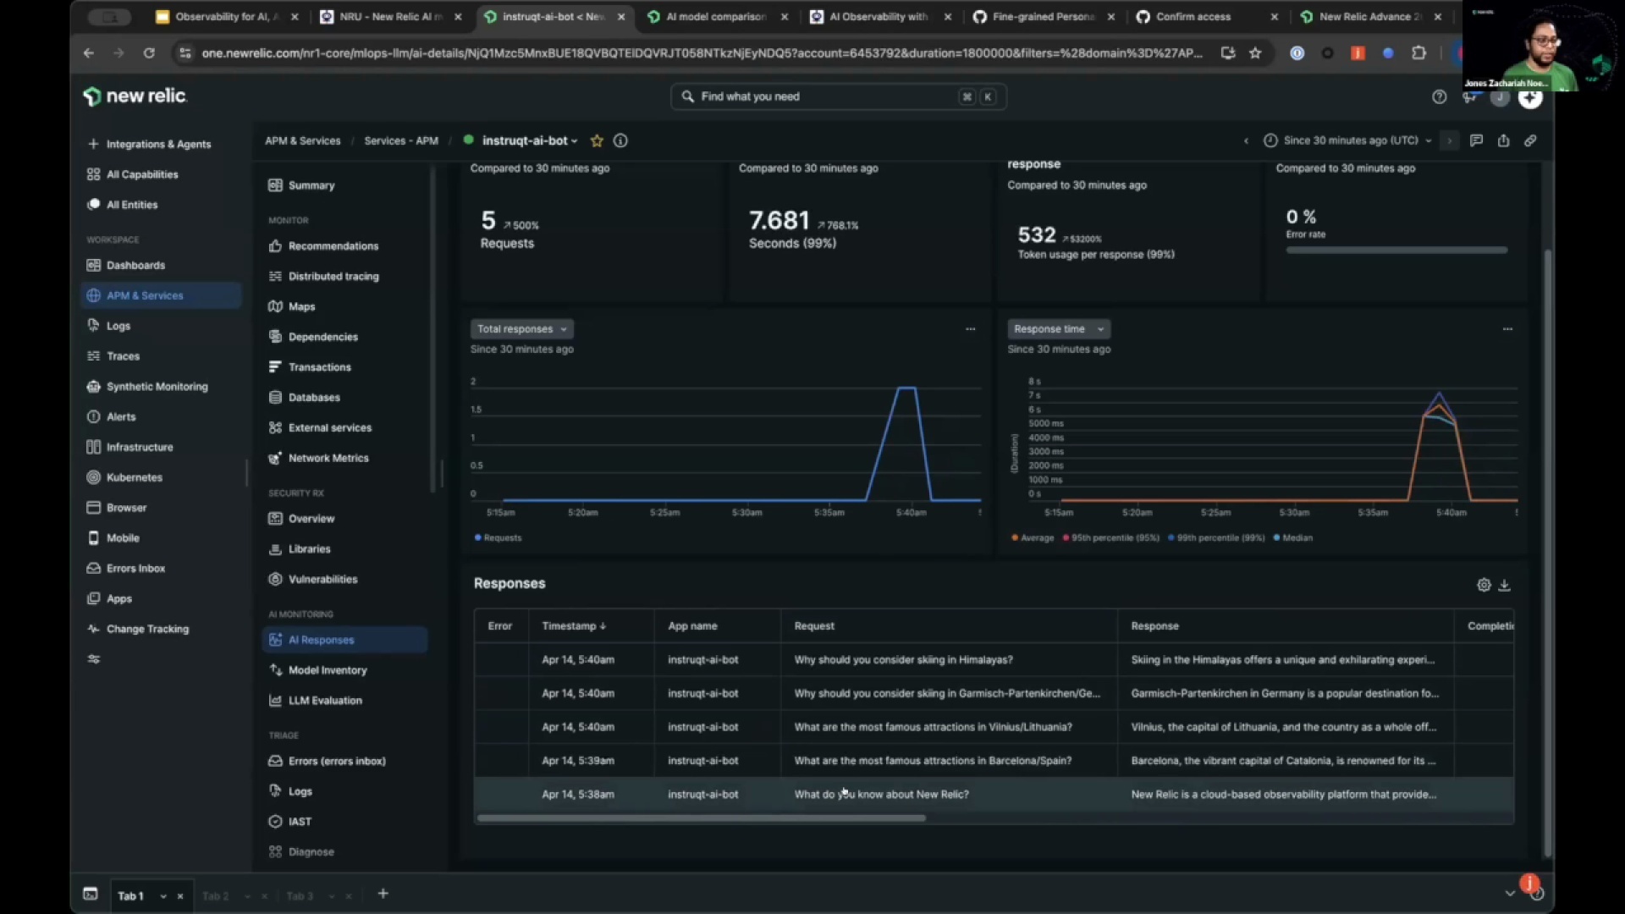Click the Responses table settings gear
Viewport: 1625px width, 914px height.
pyautogui.click(x=1484, y=585)
